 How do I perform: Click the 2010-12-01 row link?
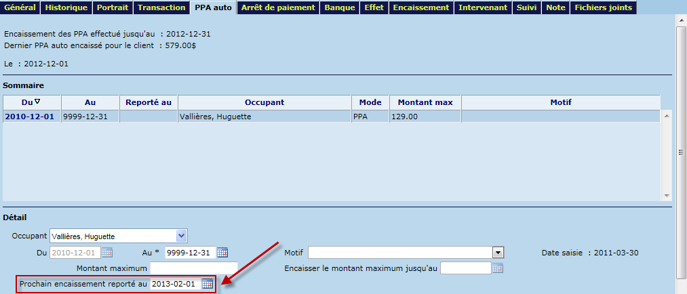pyautogui.click(x=31, y=117)
